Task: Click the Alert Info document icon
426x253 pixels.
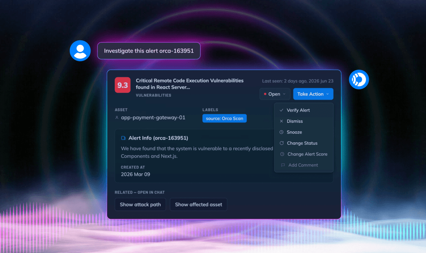Action: coord(123,138)
